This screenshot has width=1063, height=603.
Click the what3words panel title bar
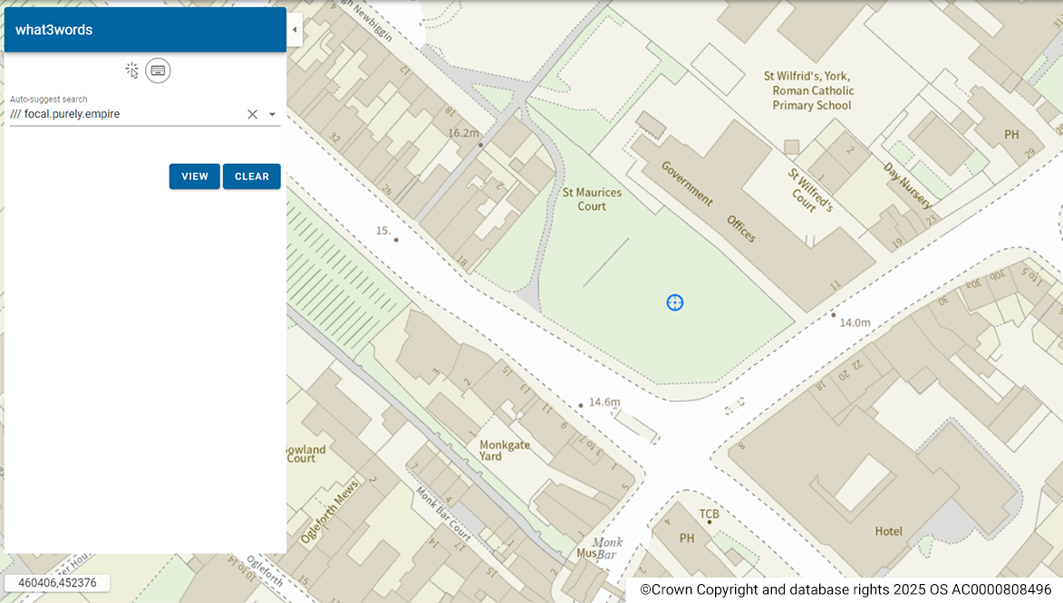click(145, 29)
